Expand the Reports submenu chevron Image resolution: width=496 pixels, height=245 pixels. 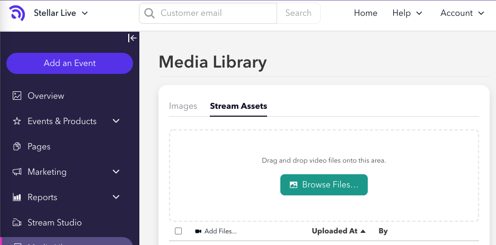coord(116,197)
